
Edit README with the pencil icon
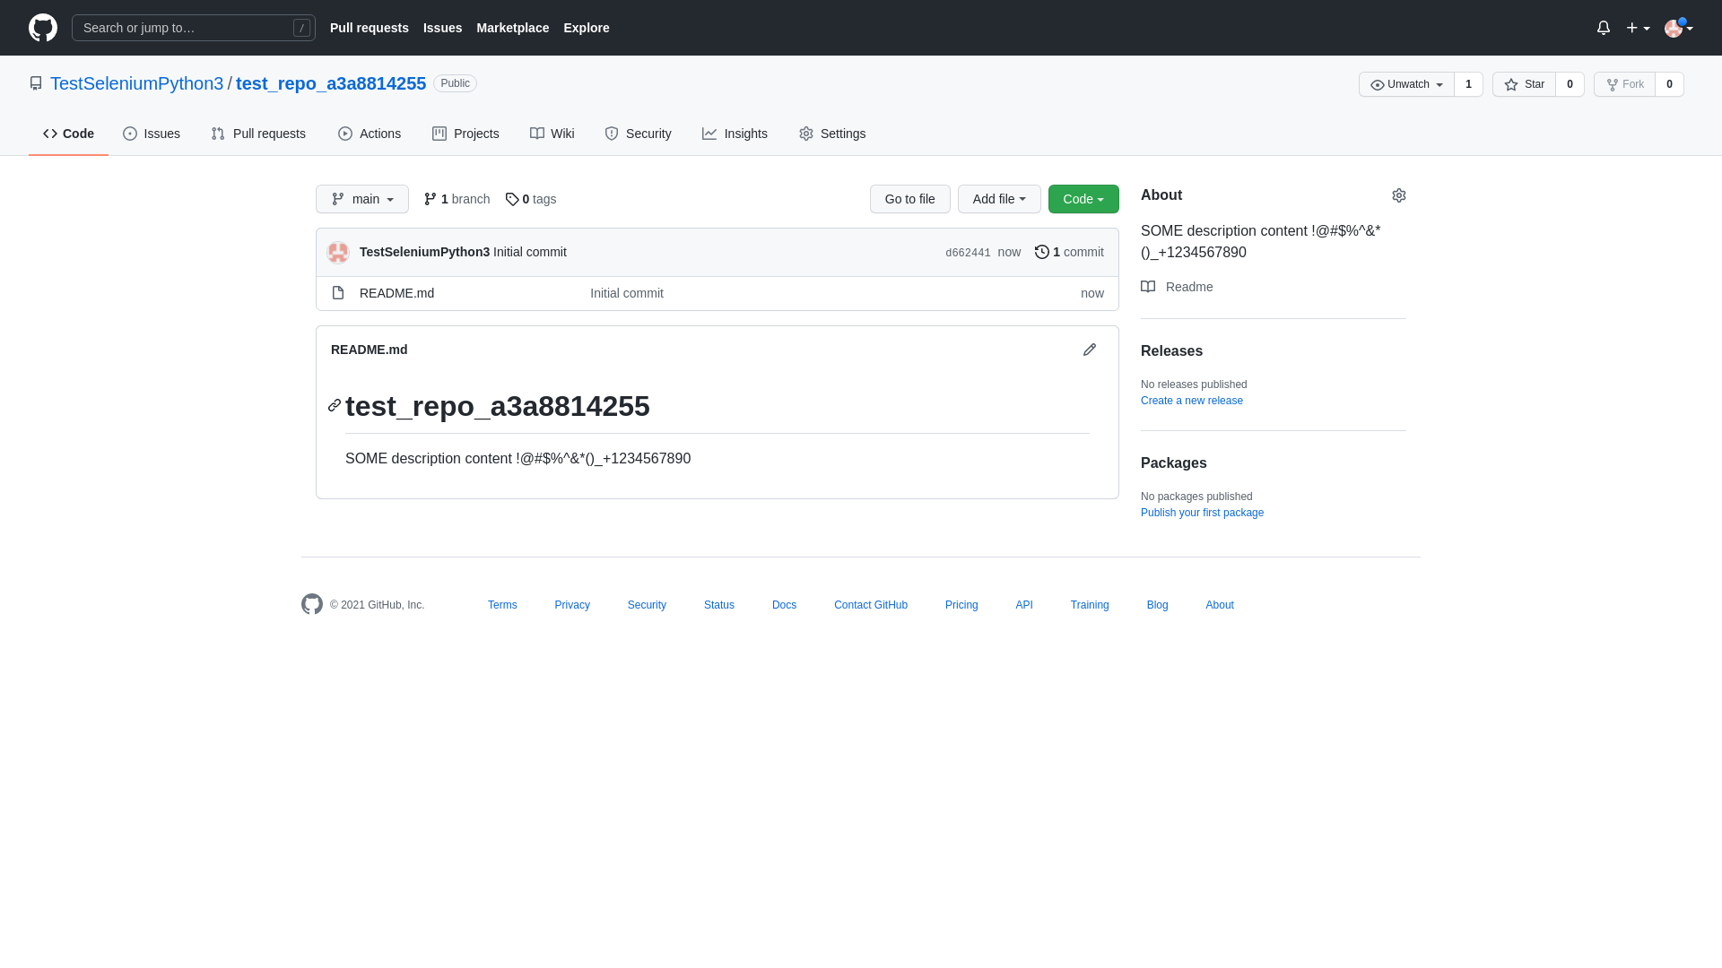1090,350
